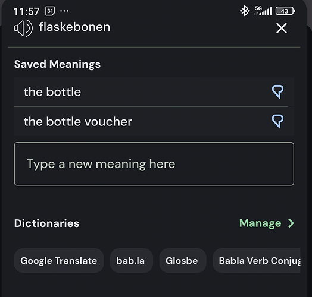Tap the pin icon beside "the bottle"
This screenshot has height=297, width=312.
(277, 91)
